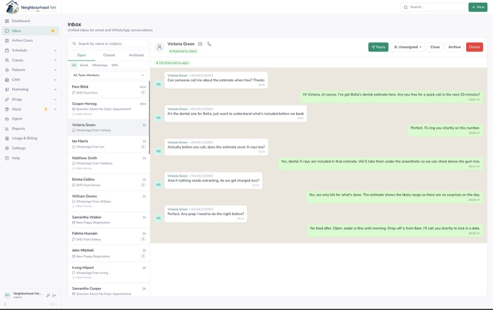Open the All Team Members dropdown
The image size is (493, 310).
[x=109, y=75]
